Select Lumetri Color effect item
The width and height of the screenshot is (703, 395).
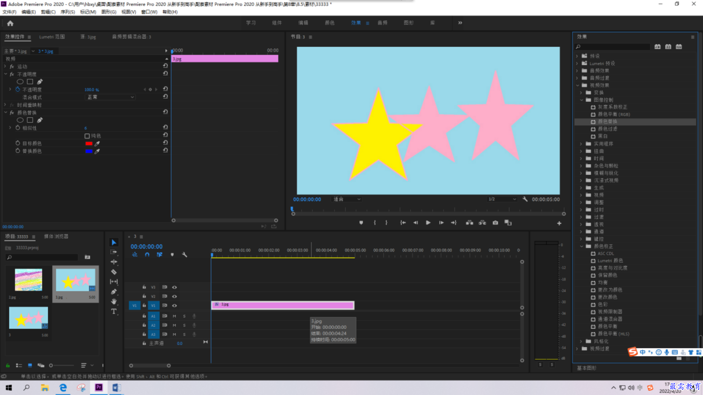coord(610,261)
